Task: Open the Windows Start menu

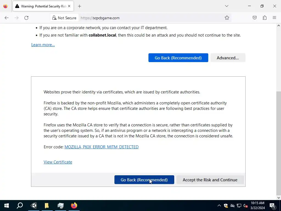Action: click(7, 206)
